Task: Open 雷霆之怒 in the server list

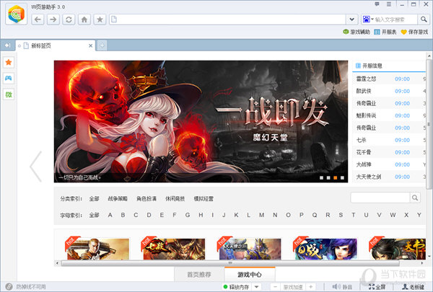Action: coord(366,79)
